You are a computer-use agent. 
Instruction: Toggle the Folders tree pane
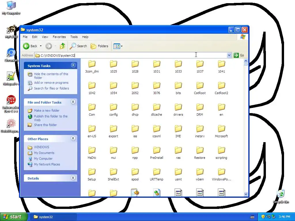click(99, 46)
